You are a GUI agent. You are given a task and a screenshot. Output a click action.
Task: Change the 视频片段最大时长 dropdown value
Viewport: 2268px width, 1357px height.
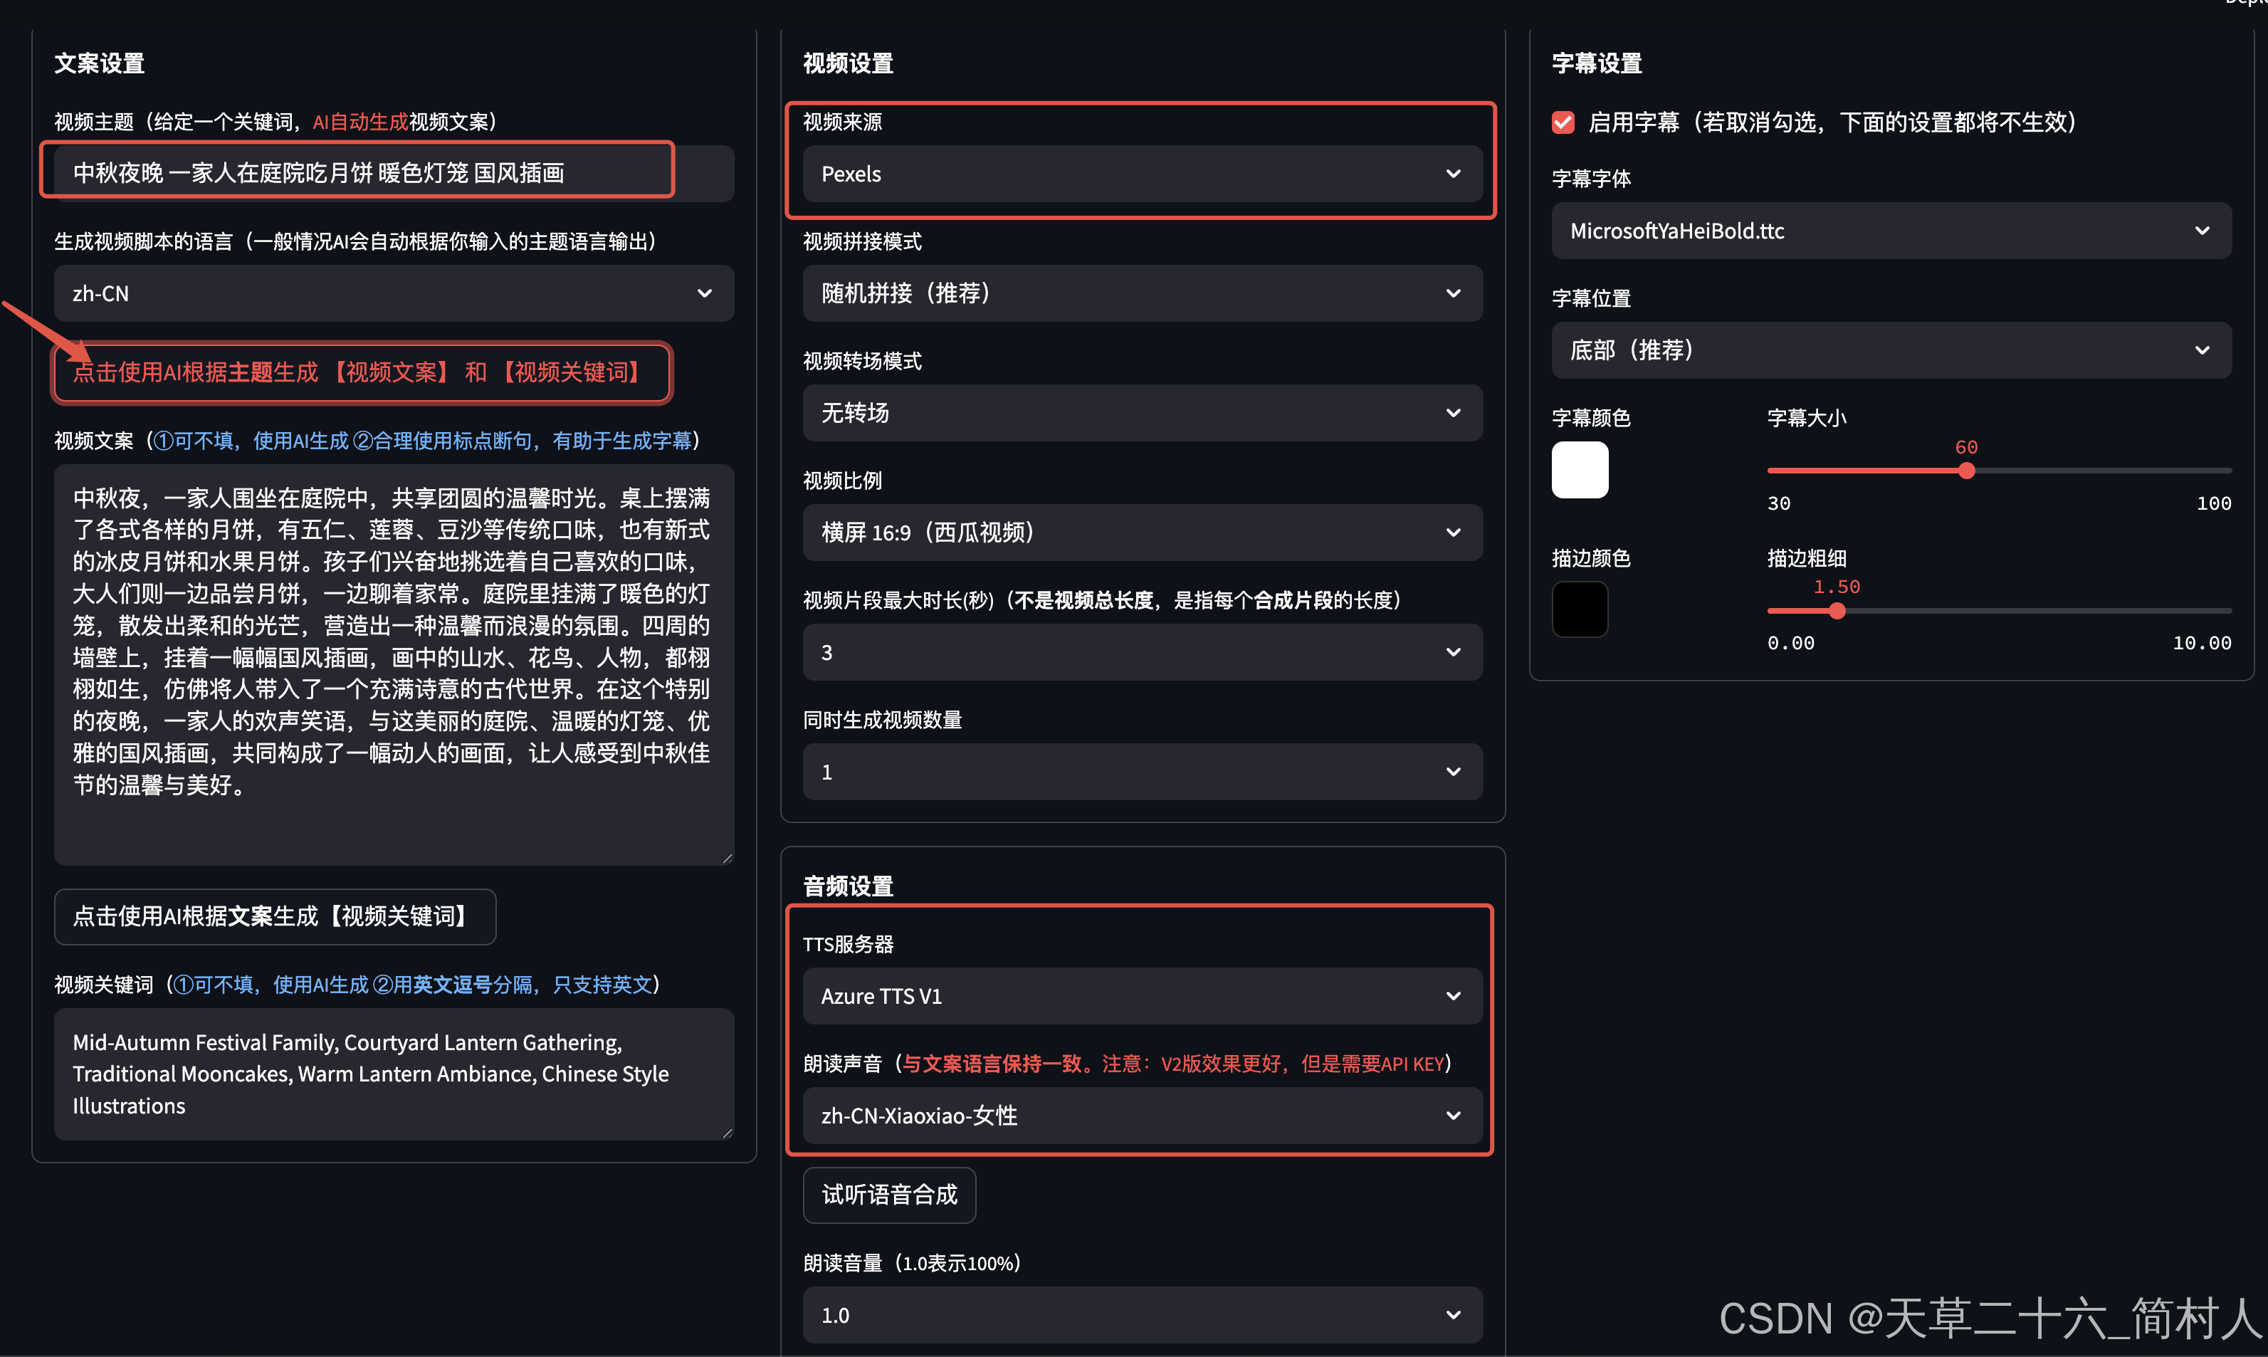(1141, 652)
